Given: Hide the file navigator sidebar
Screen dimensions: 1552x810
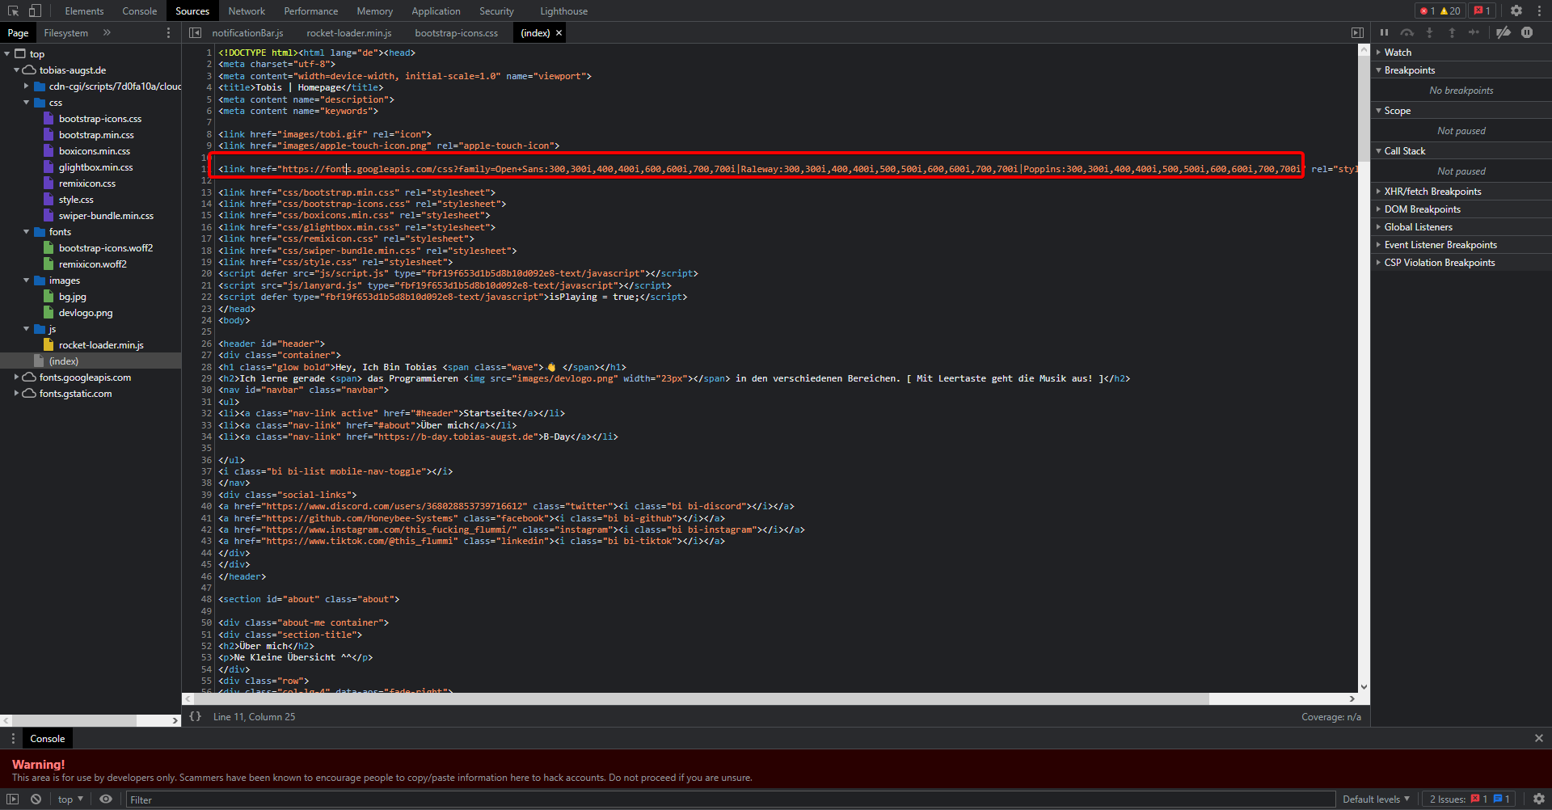Looking at the screenshot, I should (x=195, y=32).
